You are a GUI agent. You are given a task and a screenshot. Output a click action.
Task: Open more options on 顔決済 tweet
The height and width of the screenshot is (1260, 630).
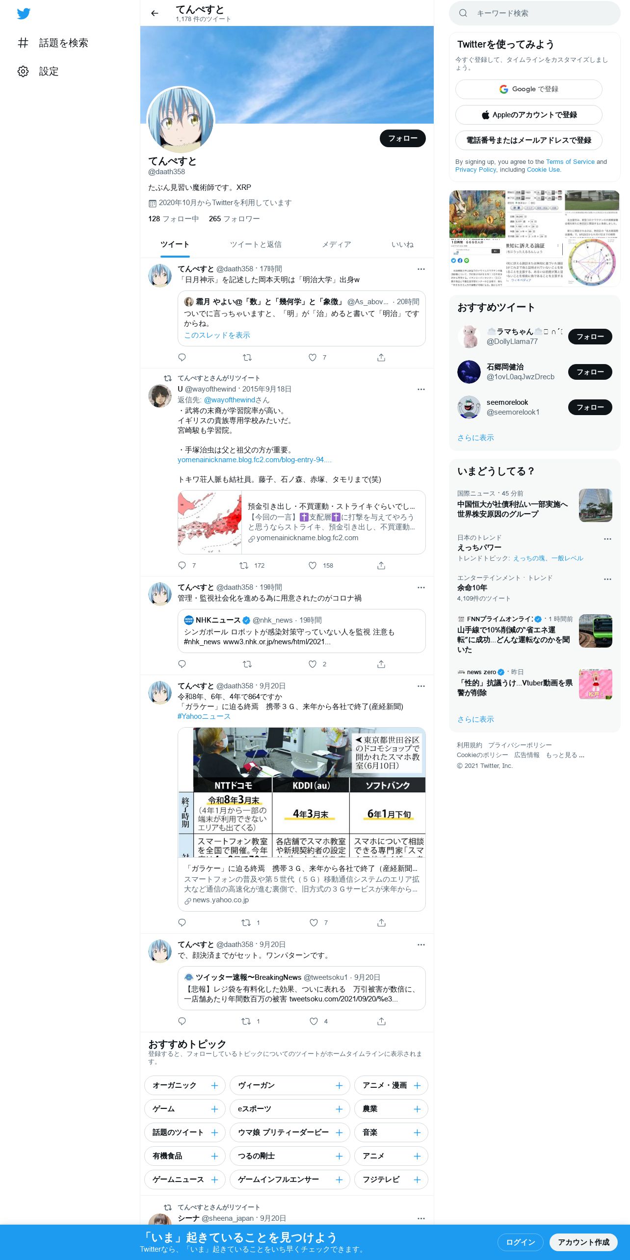[421, 945]
